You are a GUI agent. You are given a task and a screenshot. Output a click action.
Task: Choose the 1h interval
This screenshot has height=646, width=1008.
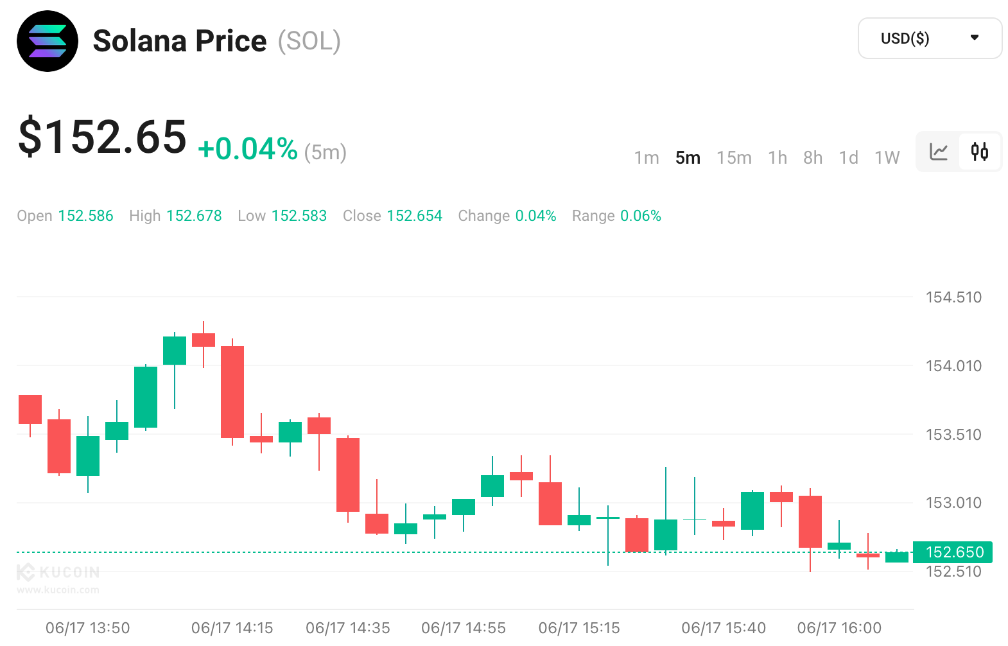point(777,158)
